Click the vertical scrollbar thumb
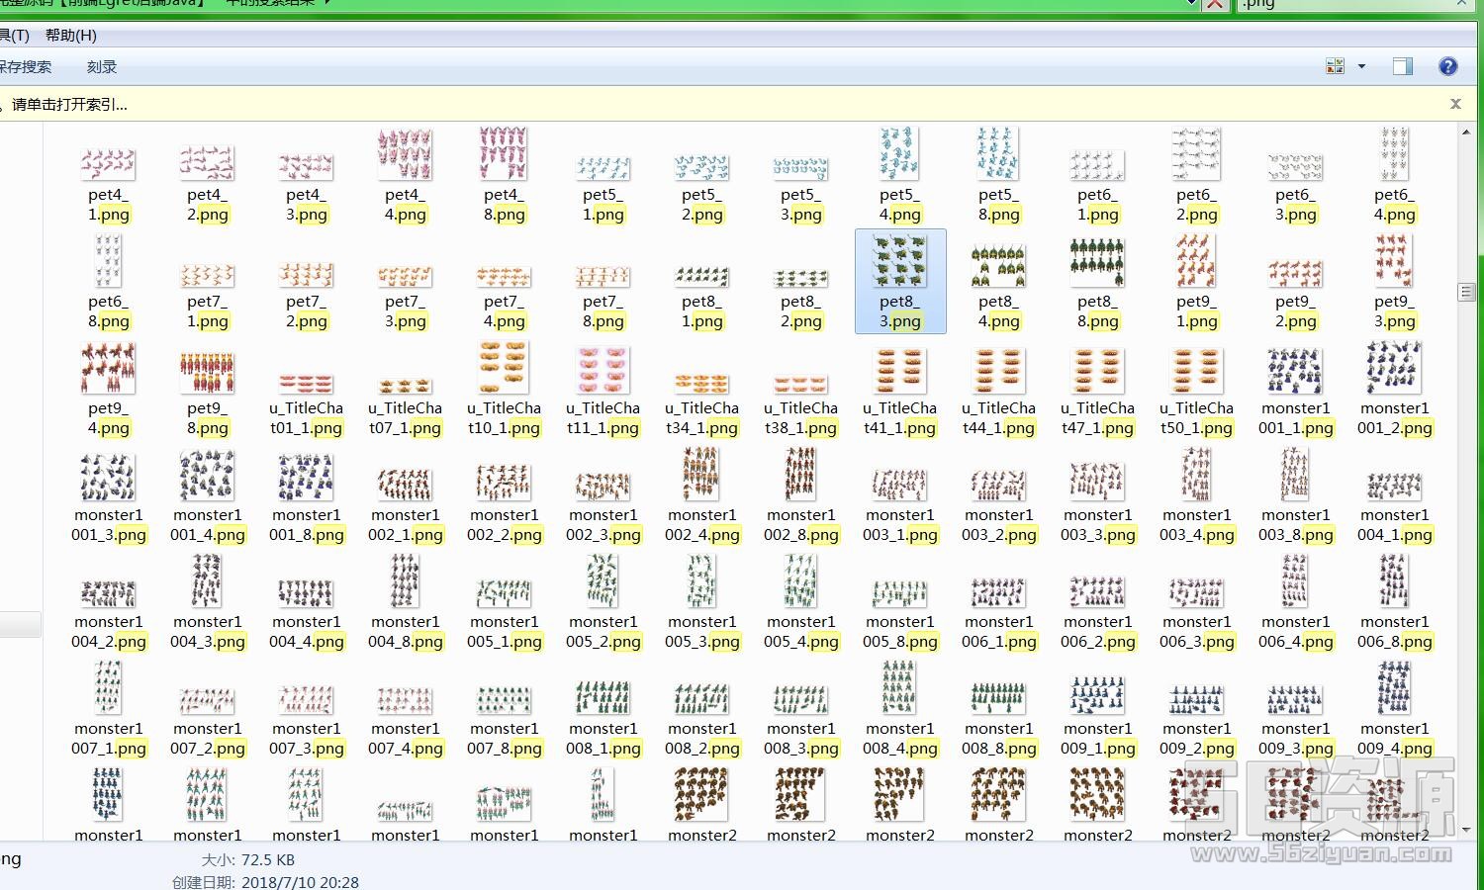The height and width of the screenshot is (890, 1484). pyautogui.click(x=1466, y=292)
